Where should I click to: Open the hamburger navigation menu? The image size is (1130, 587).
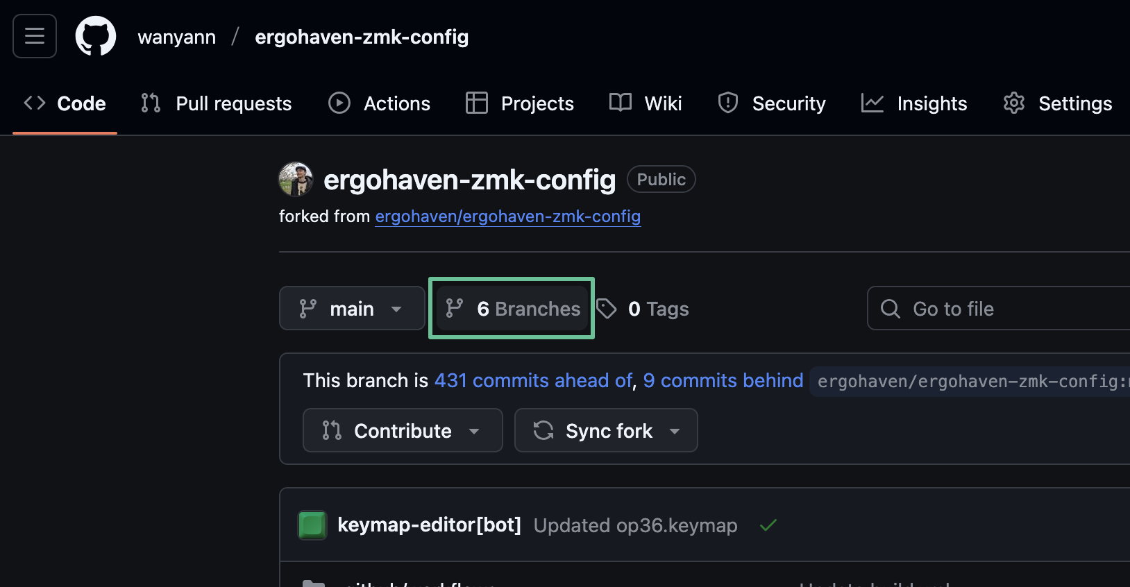coord(35,36)
